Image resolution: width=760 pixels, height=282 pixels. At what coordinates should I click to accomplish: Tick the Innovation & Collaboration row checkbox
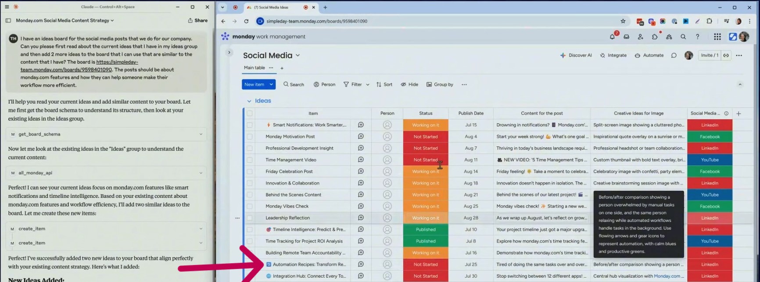tap(250, 183)
